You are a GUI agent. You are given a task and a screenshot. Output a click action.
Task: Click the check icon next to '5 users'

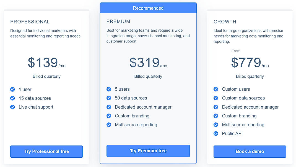click(109, 89)
